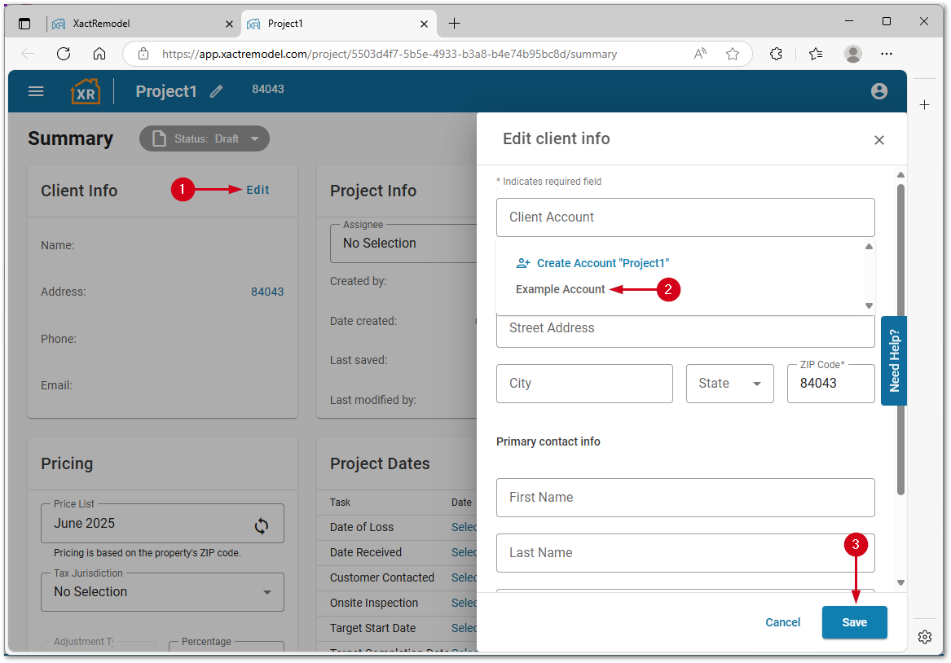The image size is (951, 663).
Task: Click the City input field
Action: [x=584, y=384]
